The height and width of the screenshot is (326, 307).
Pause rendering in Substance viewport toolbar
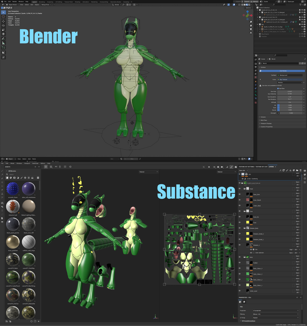pyautogui.click(x=209, y=167)
